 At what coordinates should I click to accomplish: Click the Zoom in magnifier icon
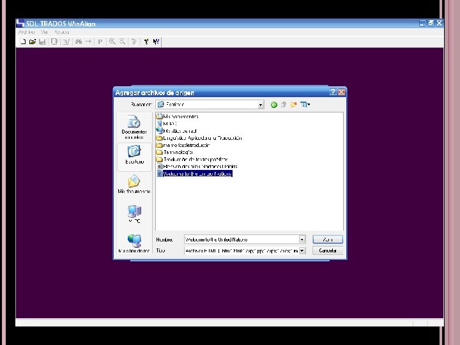click(x=112, y=42)
